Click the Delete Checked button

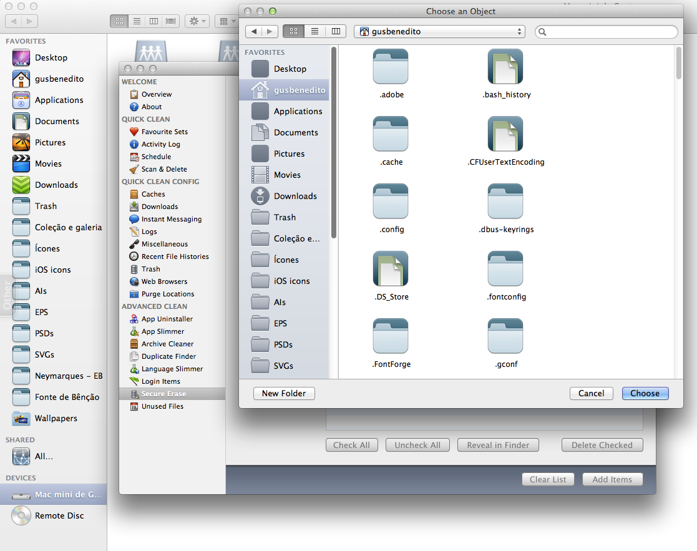602,445
